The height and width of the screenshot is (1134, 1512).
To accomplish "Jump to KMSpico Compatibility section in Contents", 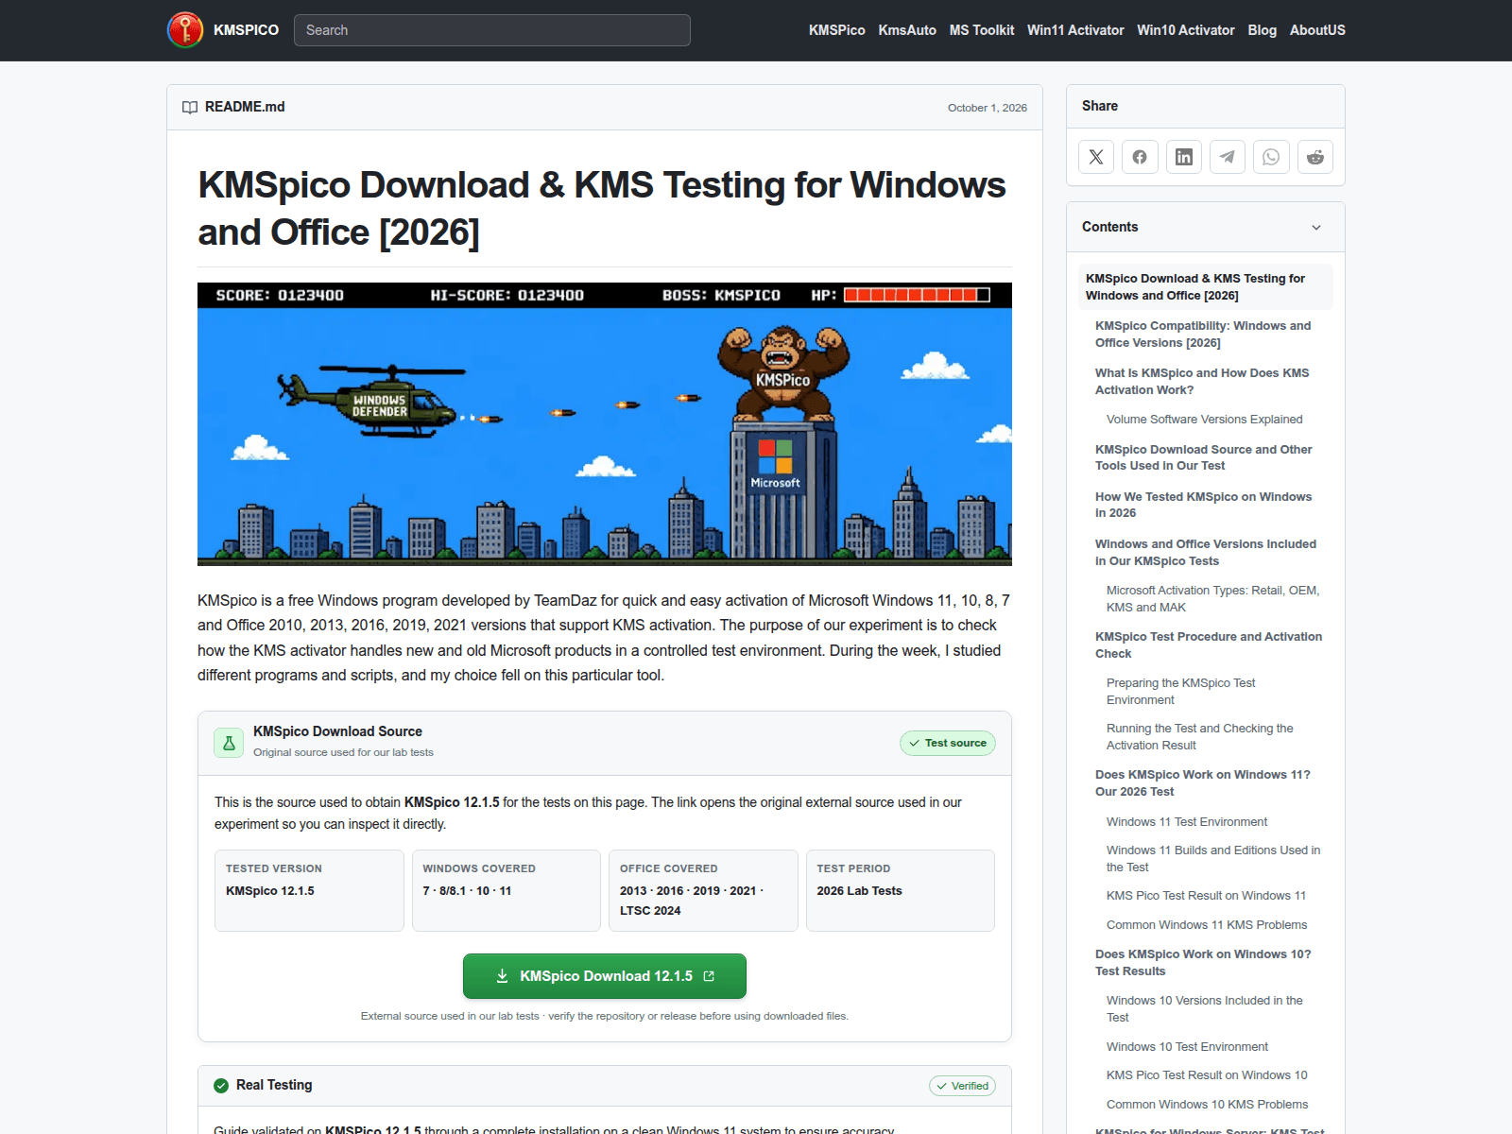I will 1203,335.
